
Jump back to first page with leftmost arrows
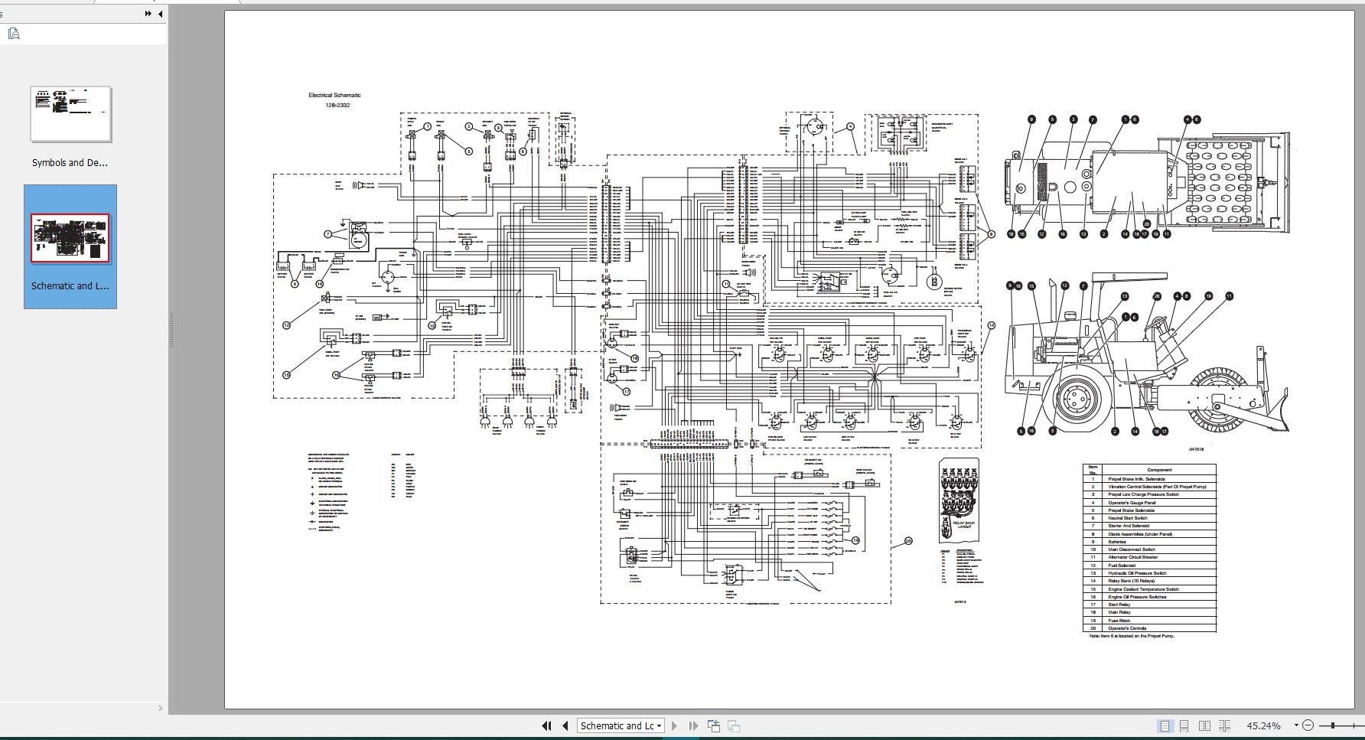click(546, 725)
